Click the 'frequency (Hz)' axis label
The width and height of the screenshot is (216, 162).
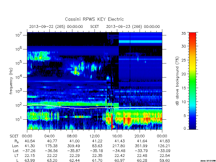tap(11, 81)
